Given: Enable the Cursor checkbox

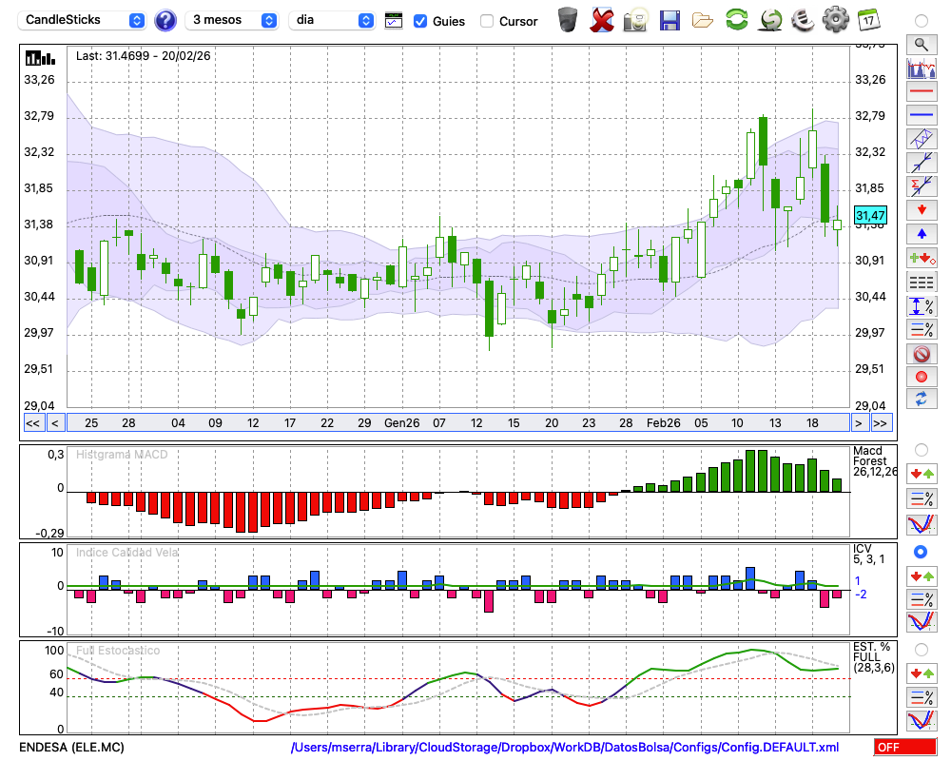Looking at the screenshot, I should pos(487,21).
